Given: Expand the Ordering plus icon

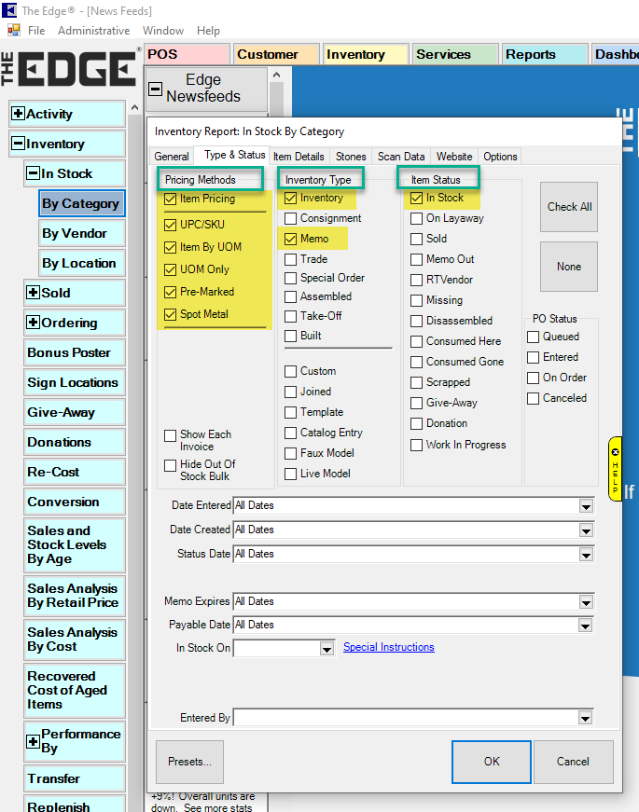Looking at the screenshot, I should [x=33, y=323].
